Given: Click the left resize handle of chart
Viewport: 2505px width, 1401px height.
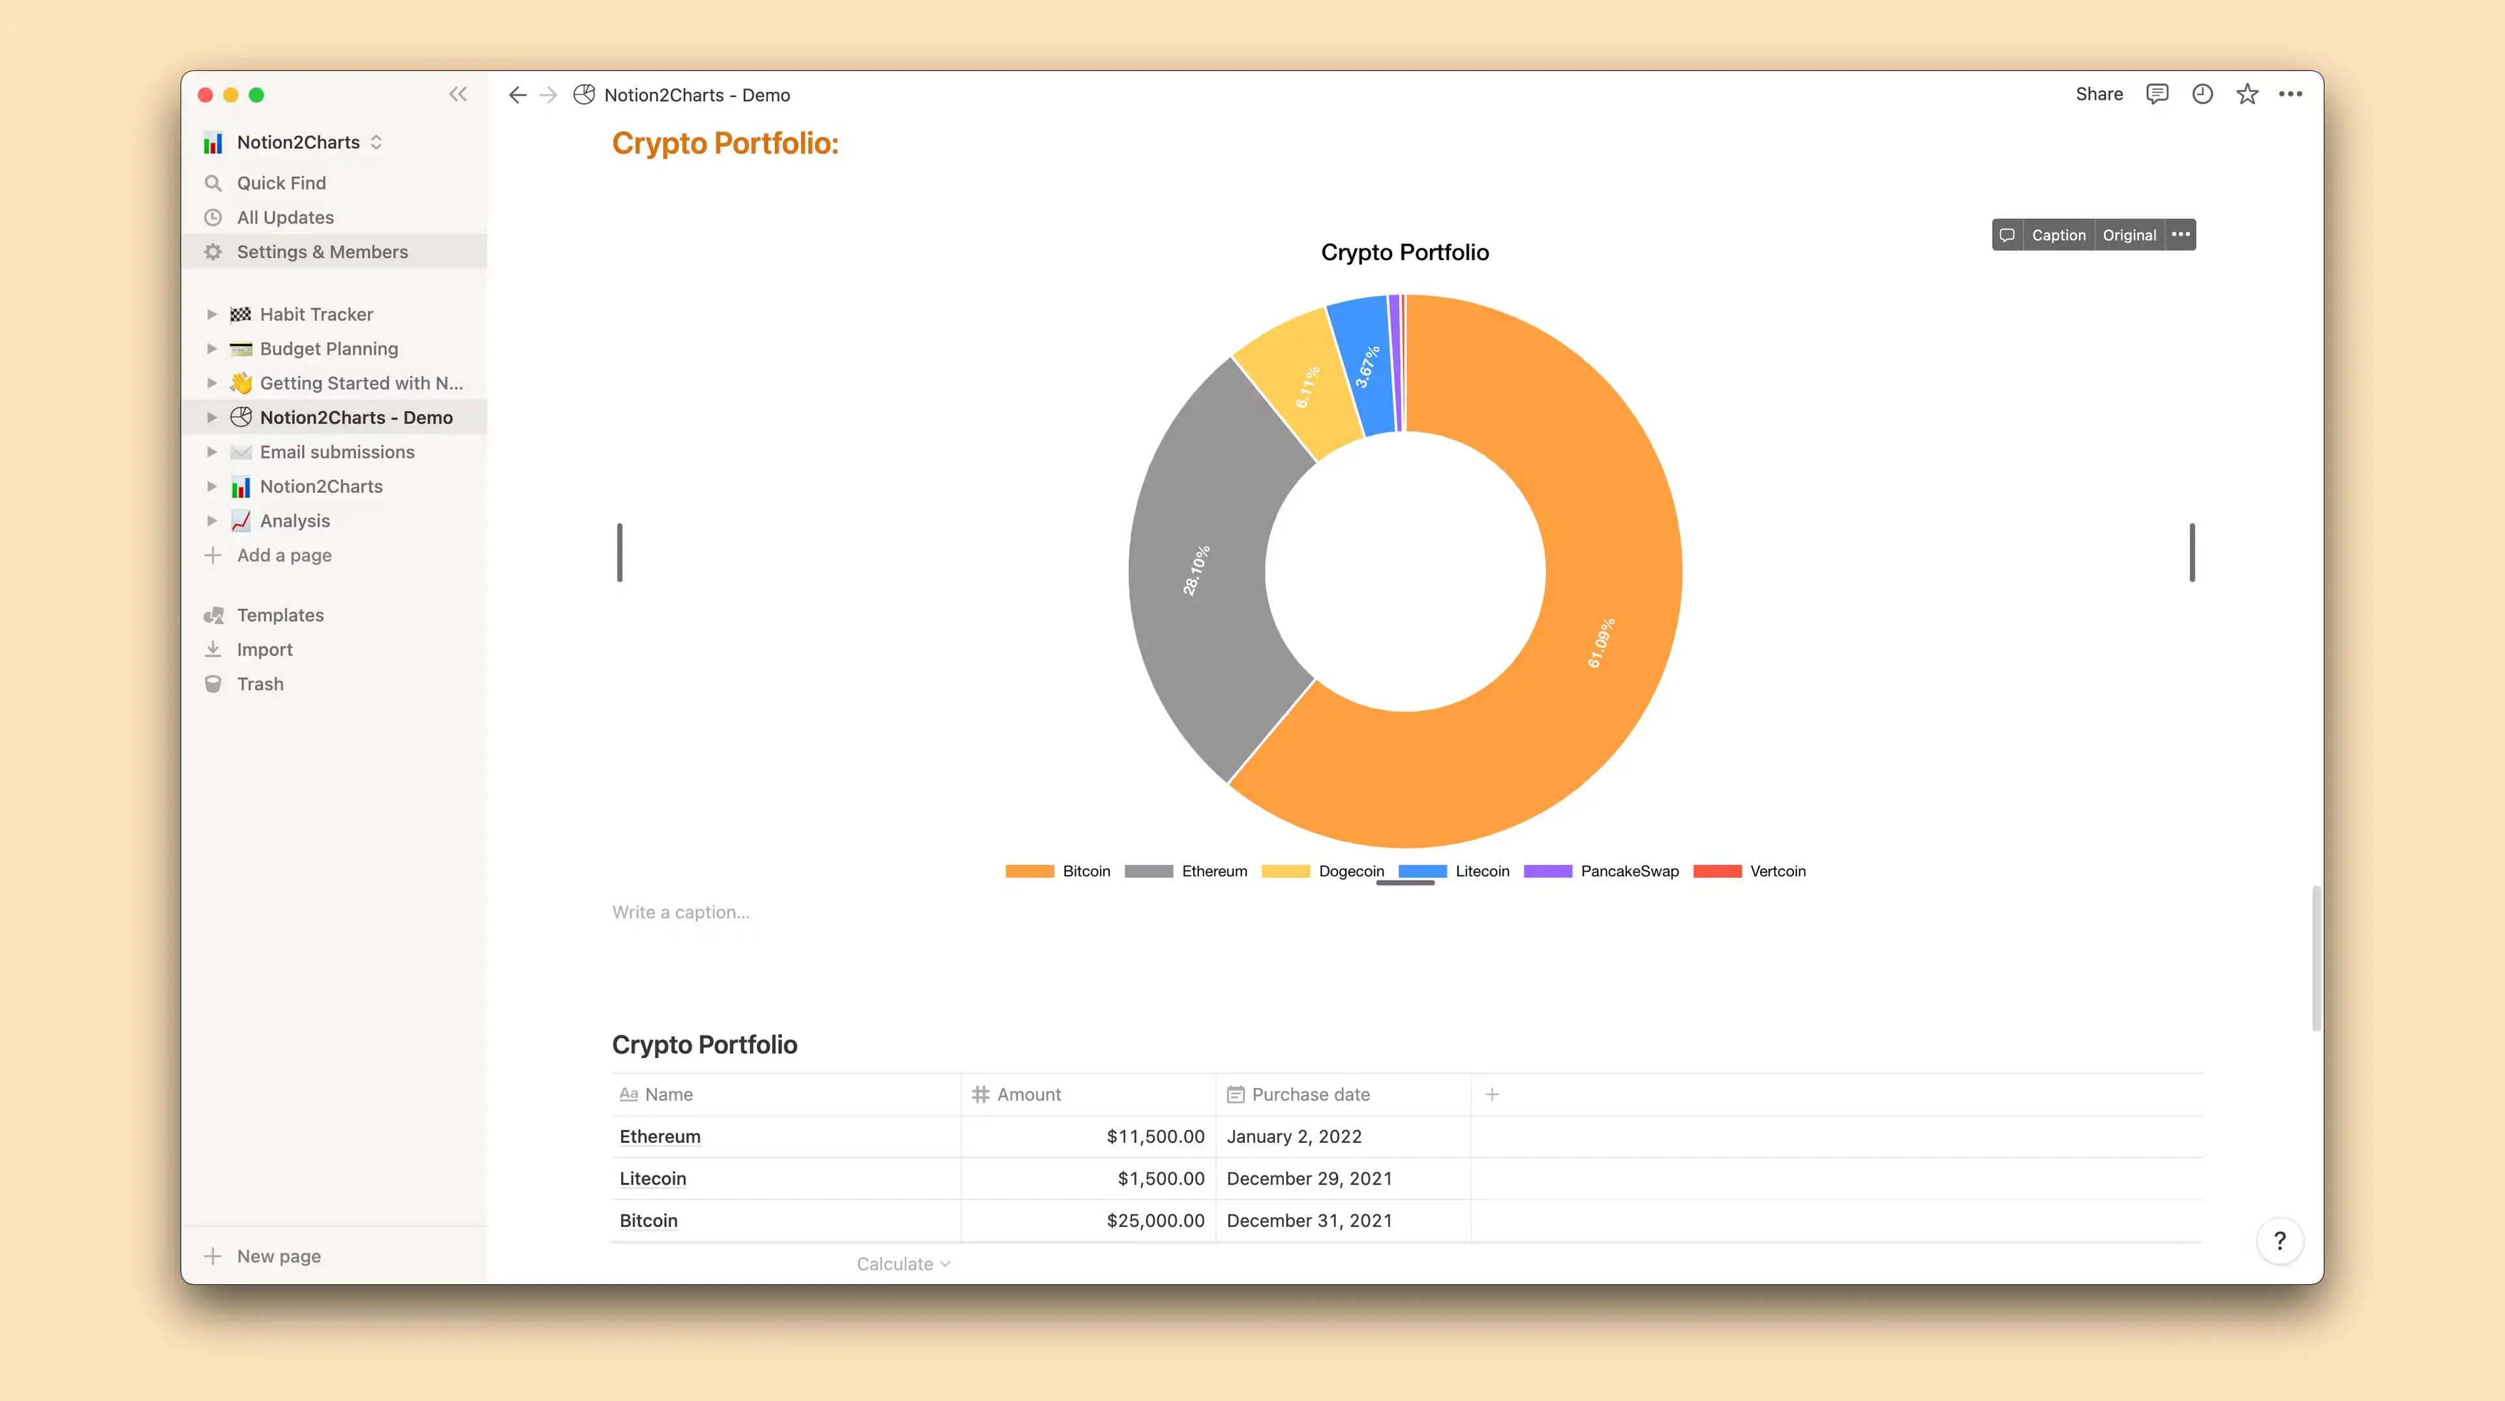Looking at the screenshot, I should pos(620,553).
